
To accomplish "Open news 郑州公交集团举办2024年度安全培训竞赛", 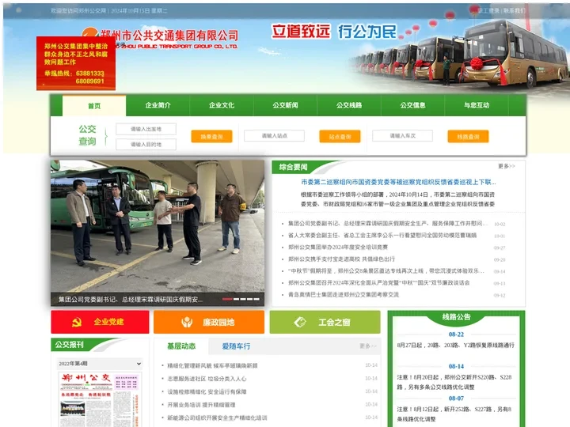I will pyautogui.click(x=338, y=248).
